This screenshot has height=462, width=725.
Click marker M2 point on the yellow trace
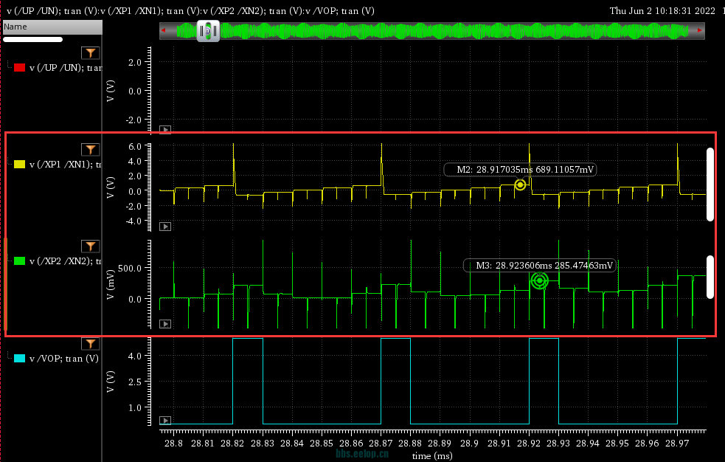tap(520, 185)
